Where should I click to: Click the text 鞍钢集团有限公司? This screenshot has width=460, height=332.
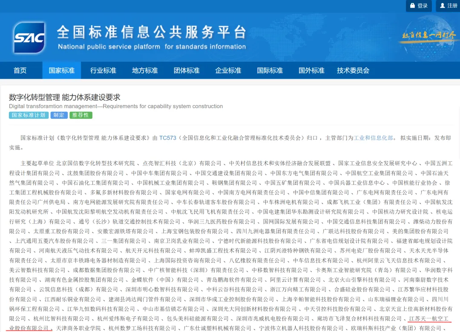point(234,183)
